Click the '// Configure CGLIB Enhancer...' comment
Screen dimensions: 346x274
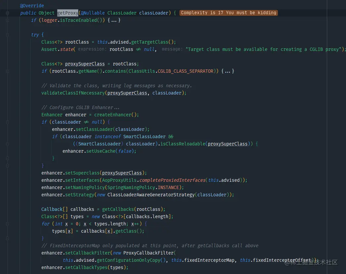tap(81, 108)
